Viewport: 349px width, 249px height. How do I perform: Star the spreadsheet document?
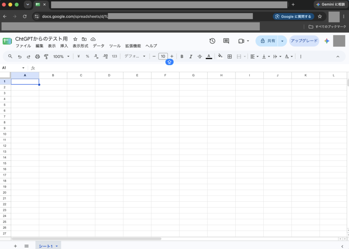click(x=75, y=39)
